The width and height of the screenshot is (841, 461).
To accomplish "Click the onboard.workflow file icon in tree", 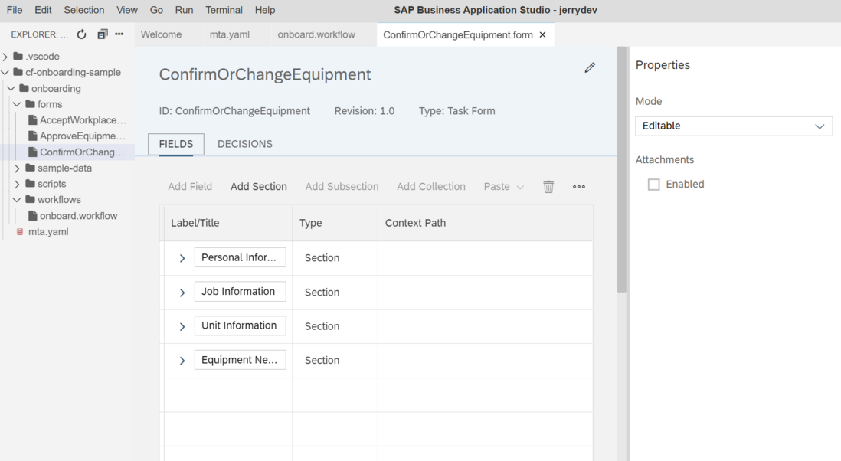I will coord(33,215).
